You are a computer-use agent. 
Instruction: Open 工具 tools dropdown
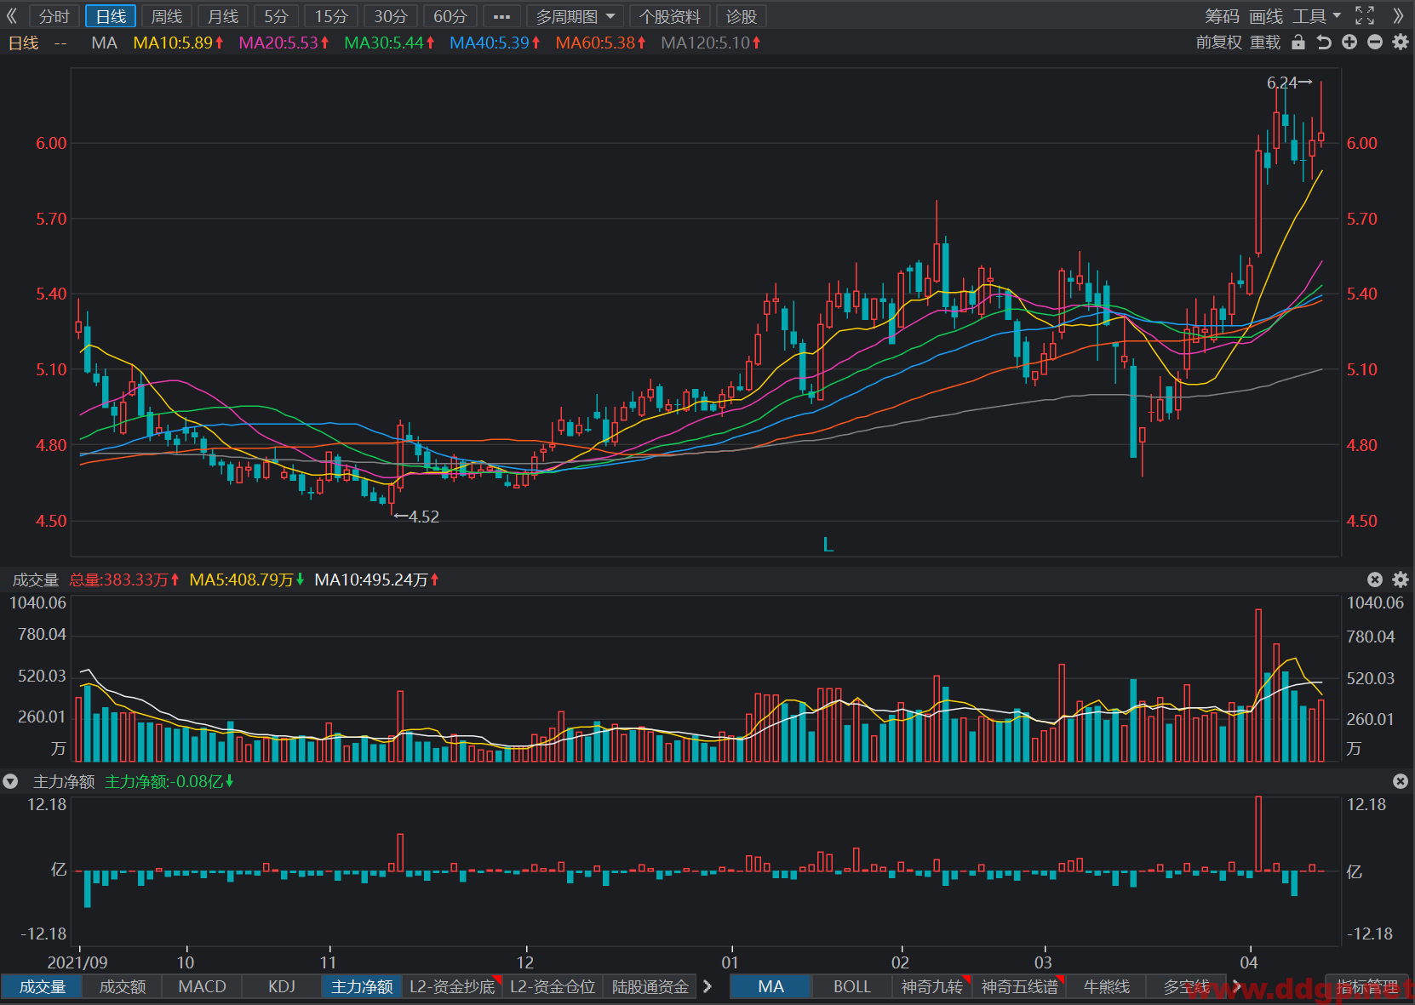(x=1317, y=16)
